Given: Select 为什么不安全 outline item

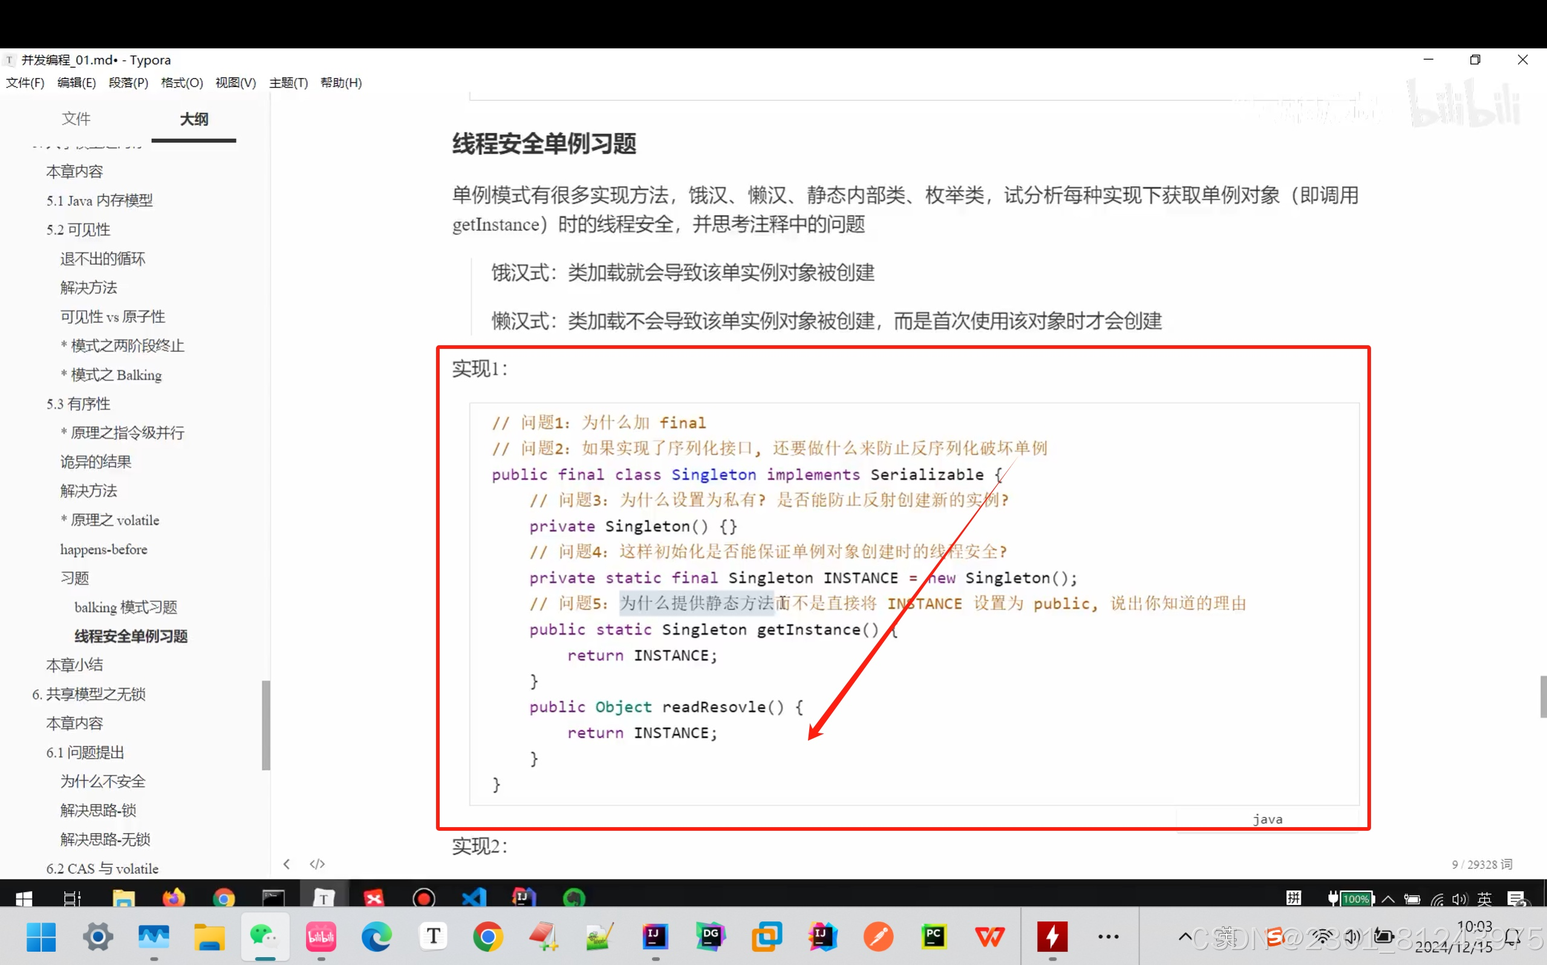Looking at the screenshot, I should pyautogui.click(x=103, y=781).
